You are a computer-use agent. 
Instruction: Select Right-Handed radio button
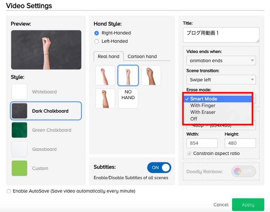[97, 33]
